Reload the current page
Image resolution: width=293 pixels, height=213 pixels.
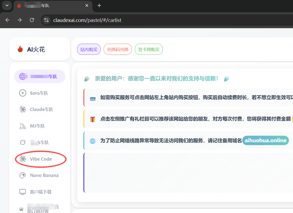32,20
